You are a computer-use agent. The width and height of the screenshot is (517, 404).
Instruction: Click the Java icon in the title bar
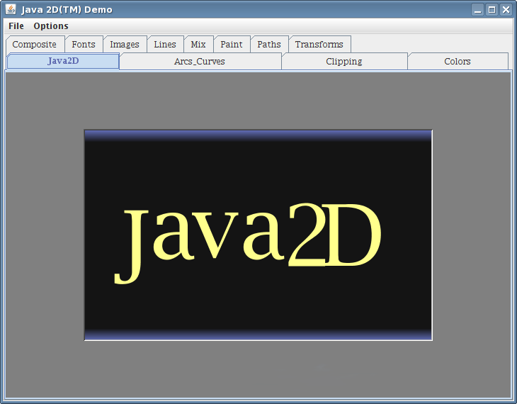click(11, 10)
